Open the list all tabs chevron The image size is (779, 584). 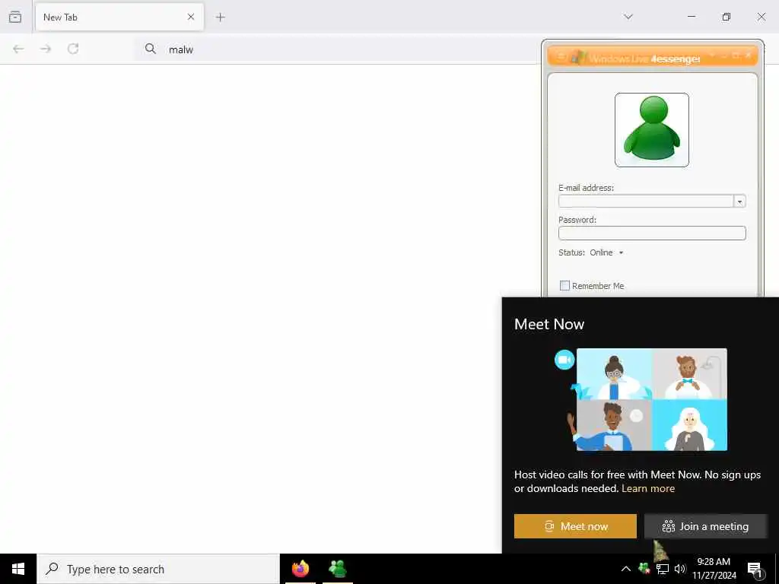point(628,17)
